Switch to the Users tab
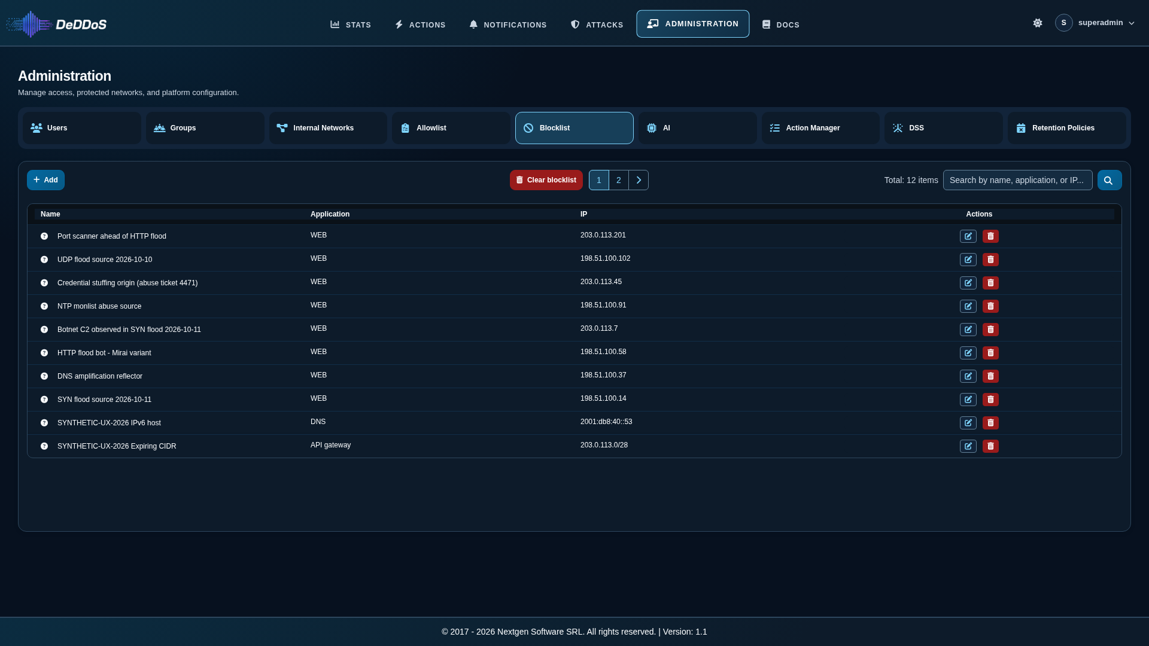This screenshot has width=1149, height=646. [x=82, y=128]
